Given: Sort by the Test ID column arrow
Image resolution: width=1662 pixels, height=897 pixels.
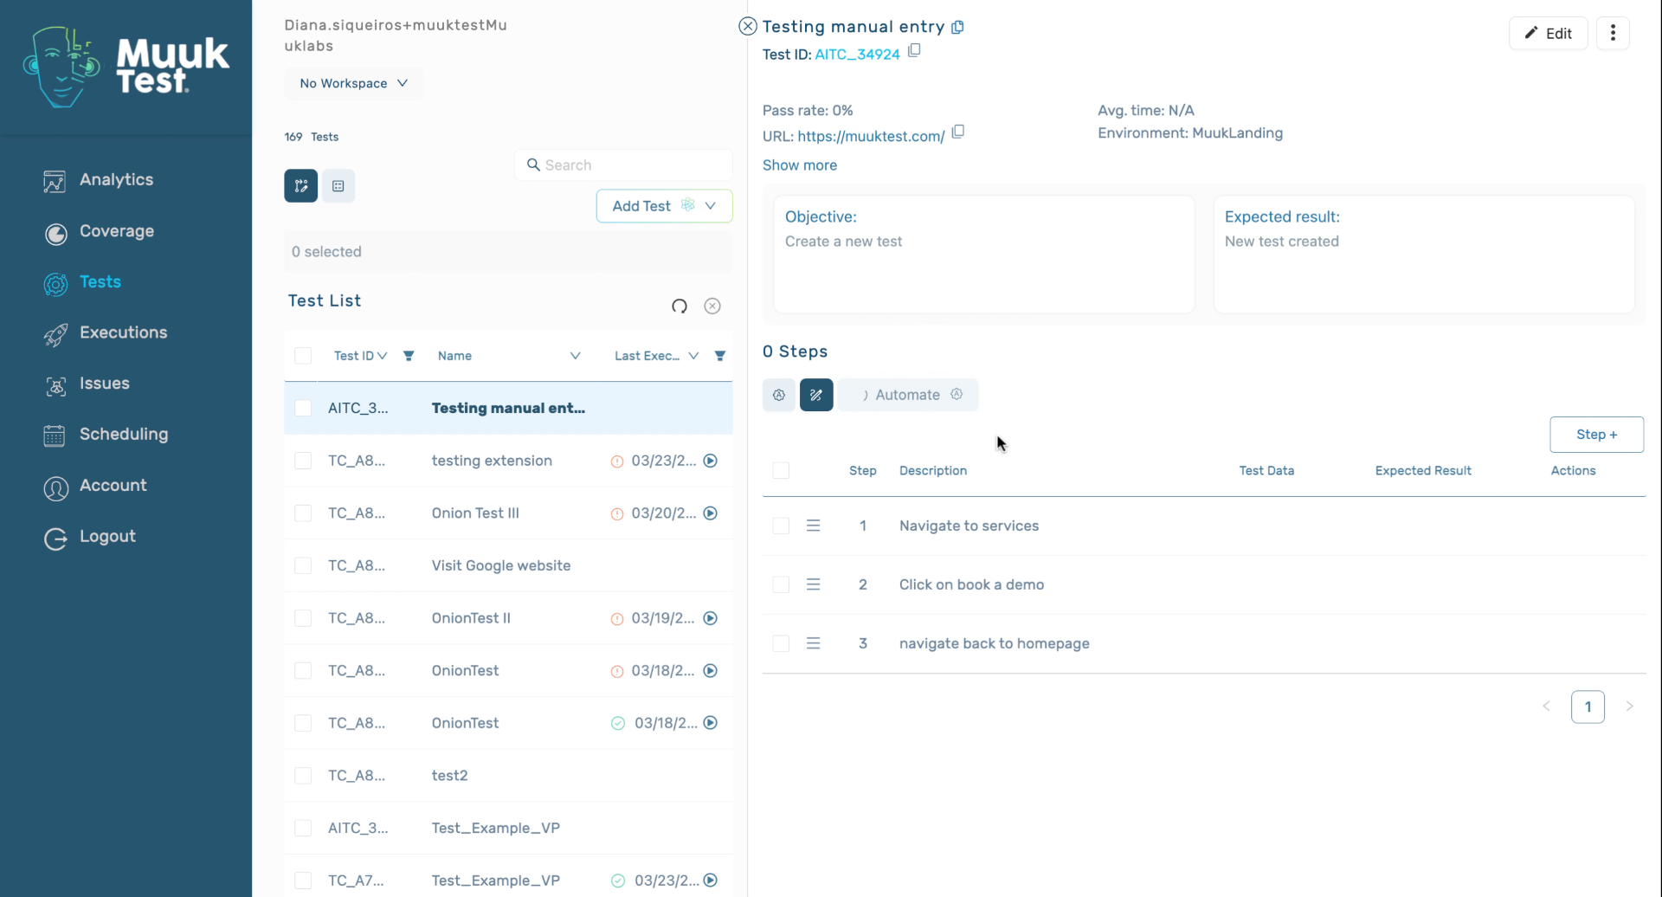Looking at the screenshot, I should [382, 356].
